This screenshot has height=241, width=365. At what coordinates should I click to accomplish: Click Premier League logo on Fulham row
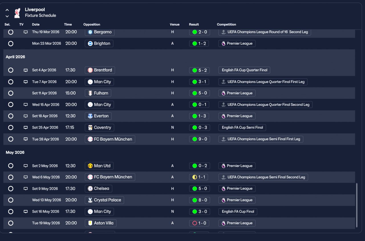click(x=224, y=93)
